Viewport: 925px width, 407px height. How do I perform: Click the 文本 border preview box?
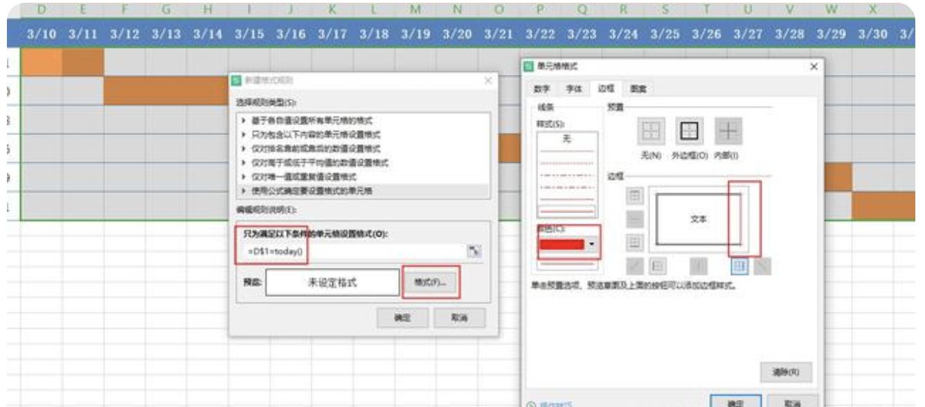[698, 219]
